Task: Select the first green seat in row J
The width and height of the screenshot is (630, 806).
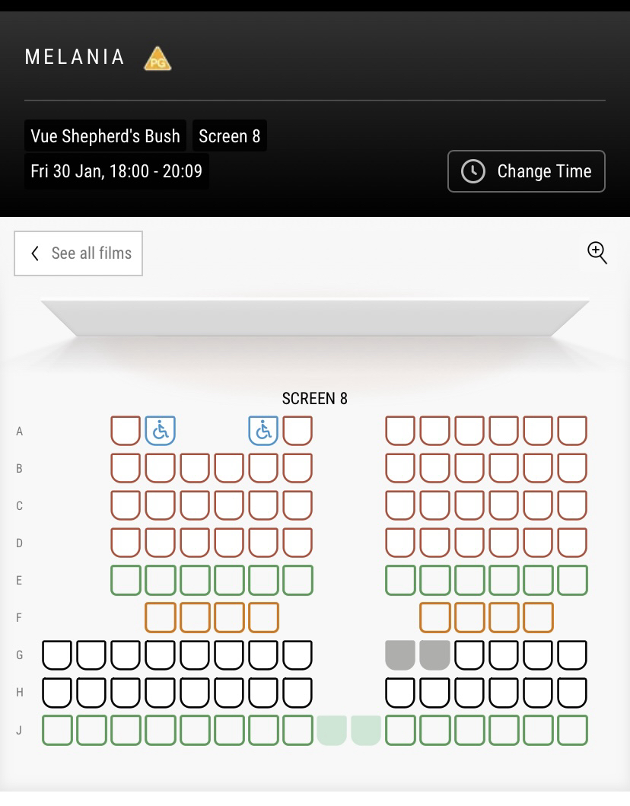Action: (x=57, y=730)
